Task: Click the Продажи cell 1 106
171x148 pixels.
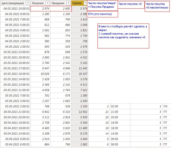Action: [x=61, y=14]
